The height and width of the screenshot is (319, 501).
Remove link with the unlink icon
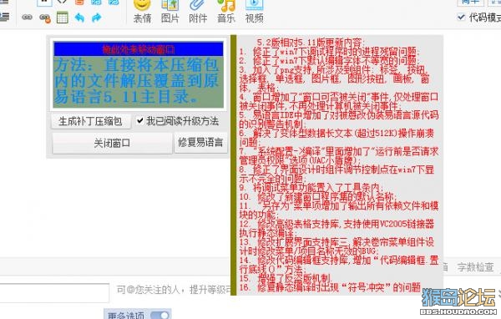point(45,18)
